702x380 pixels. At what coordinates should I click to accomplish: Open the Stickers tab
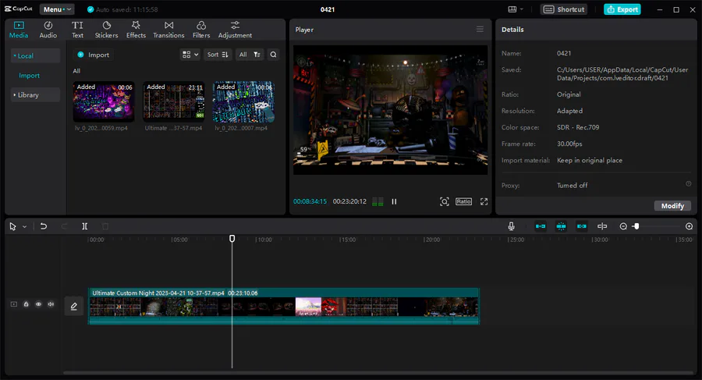pos(107,30)
